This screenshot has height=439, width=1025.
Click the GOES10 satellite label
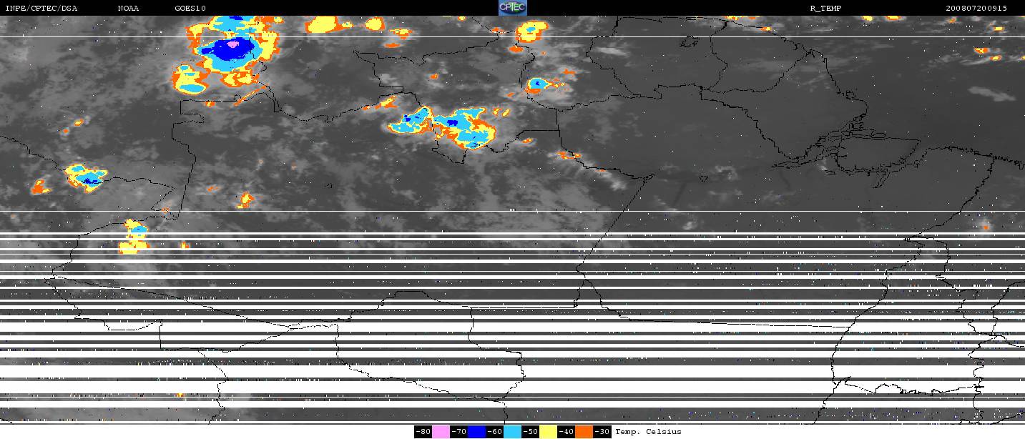(190, 8)
